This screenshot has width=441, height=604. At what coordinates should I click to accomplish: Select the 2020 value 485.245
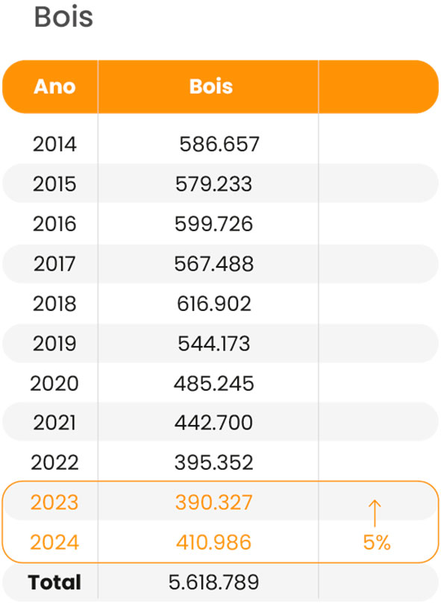click(213, 384)
